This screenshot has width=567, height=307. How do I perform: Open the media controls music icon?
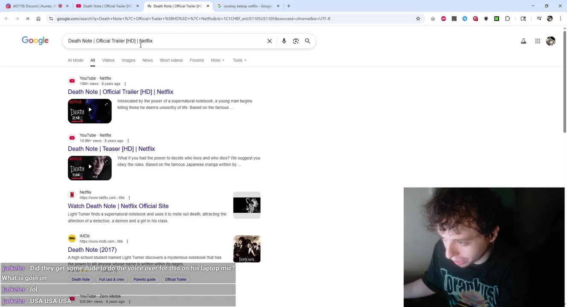click(x=539, y=19)
